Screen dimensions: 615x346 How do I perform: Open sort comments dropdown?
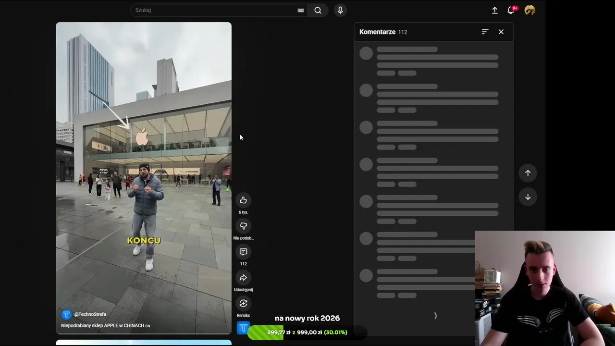tap(485, 32)
